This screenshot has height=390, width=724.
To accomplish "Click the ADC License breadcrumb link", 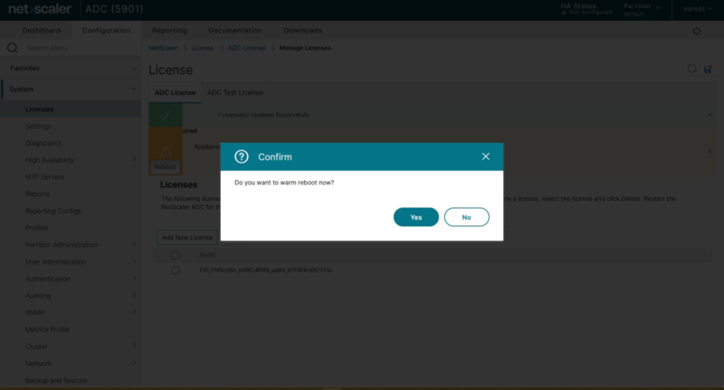I will point(246,48).
